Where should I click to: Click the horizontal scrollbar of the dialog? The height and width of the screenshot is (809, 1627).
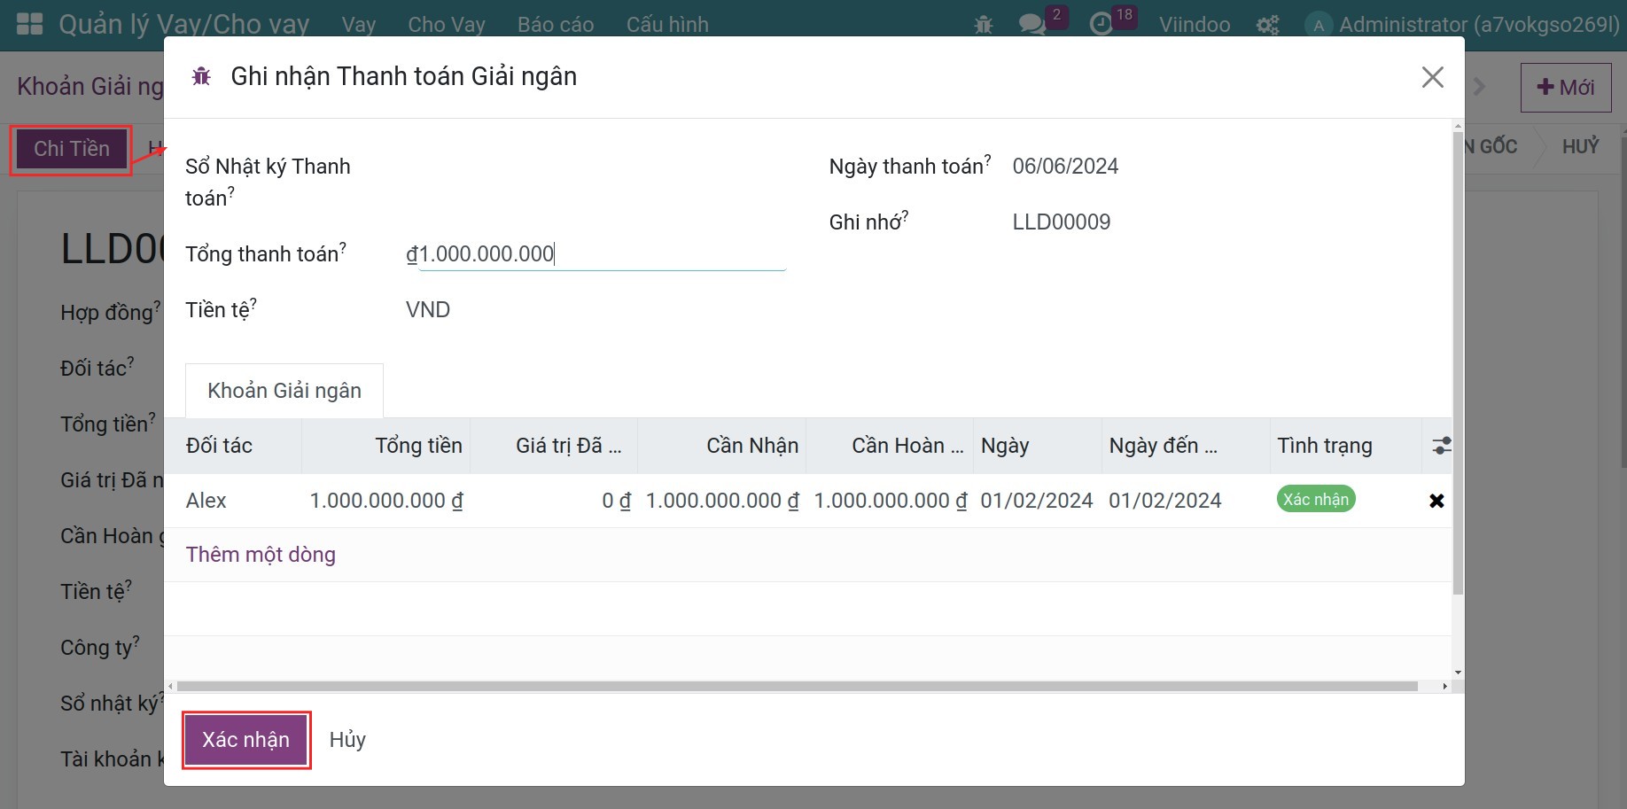[798, 686]
